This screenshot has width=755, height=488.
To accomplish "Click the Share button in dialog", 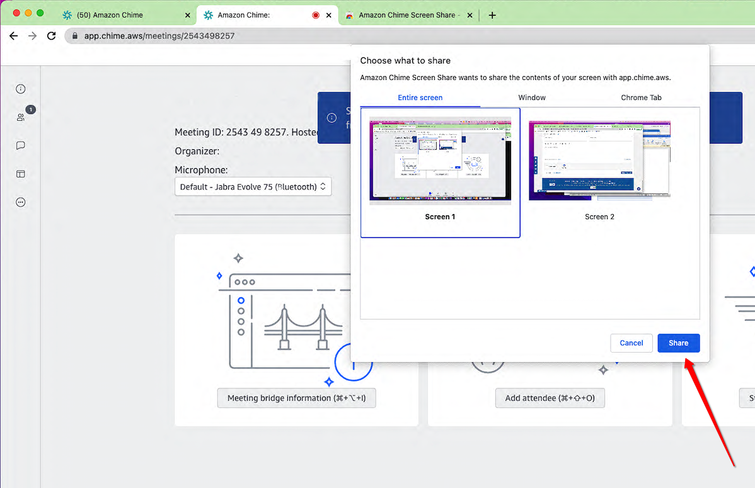I will [x=678, y=343].
